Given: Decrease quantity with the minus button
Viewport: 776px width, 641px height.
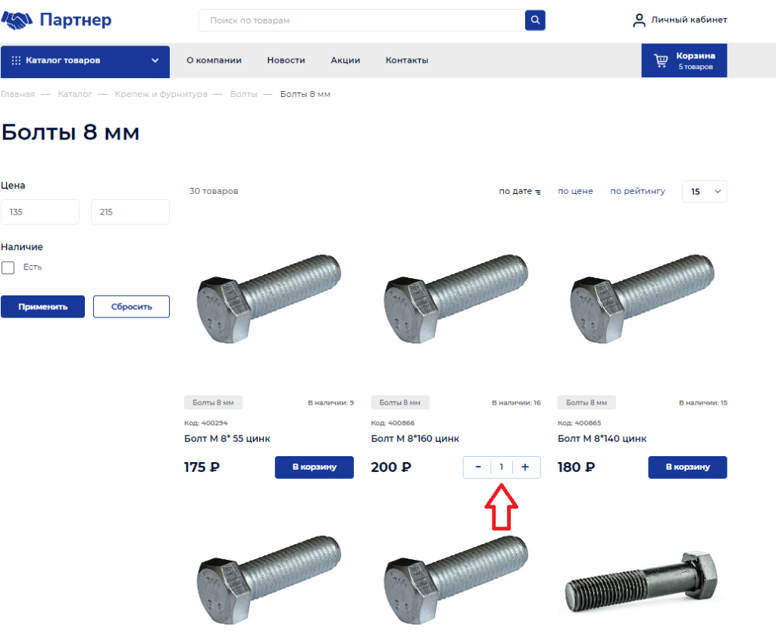Looking at the screenshot, I should tap(478, 467).
